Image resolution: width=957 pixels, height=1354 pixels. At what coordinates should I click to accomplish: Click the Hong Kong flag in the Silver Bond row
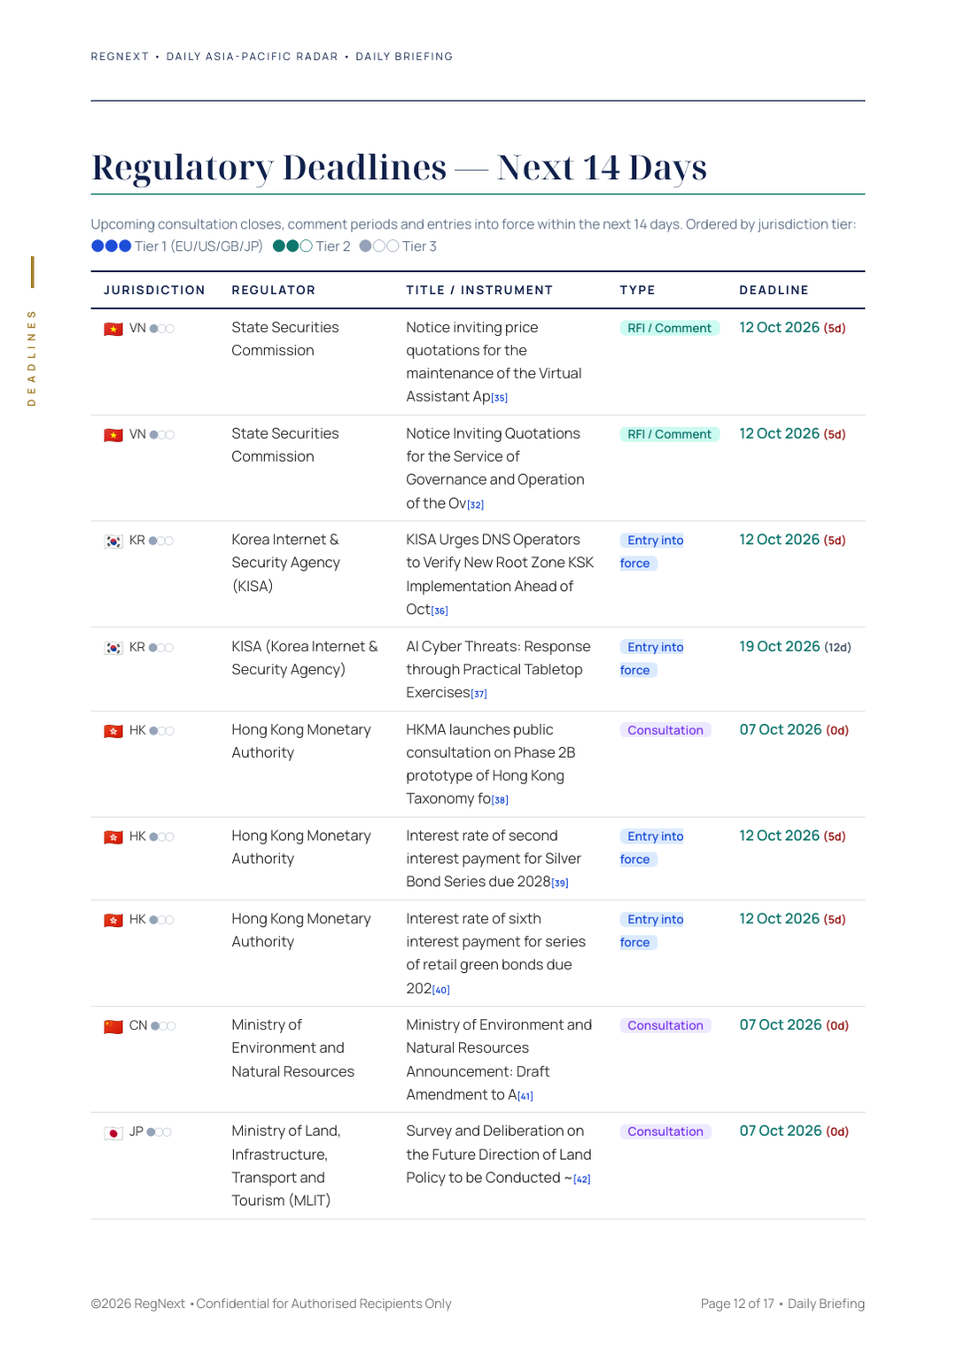(x=113, y=837)
